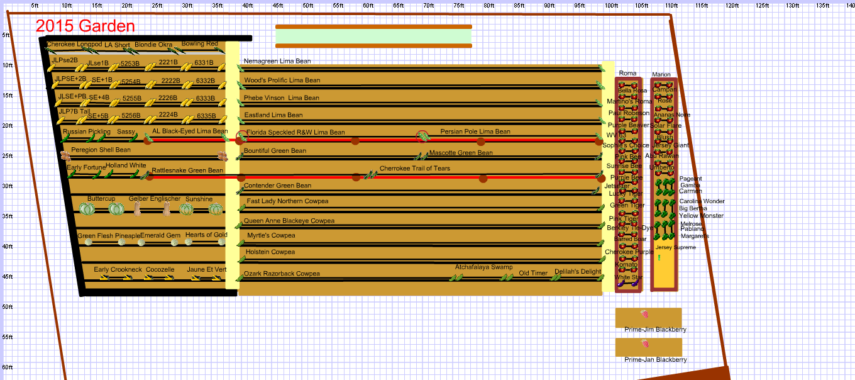Click the Prime-Jim Blackberry berry icon
Screen dimensions: 855x380
pos(644,314)
